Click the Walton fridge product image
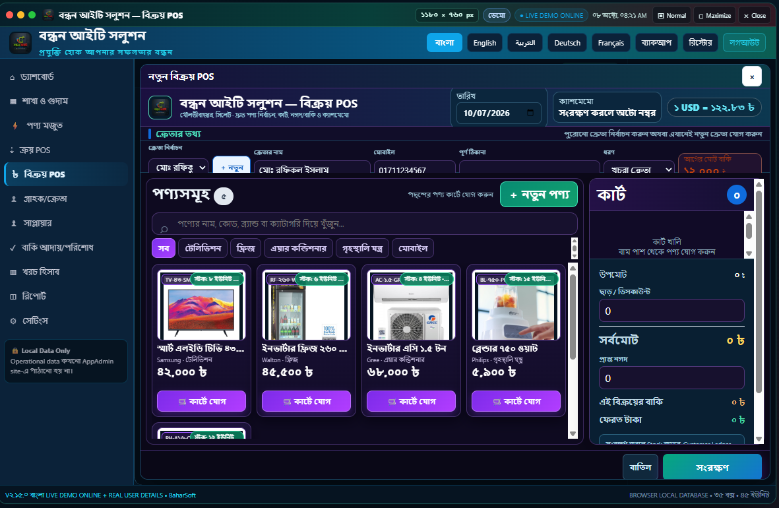Image resolution: width=779 pixels, height=508 pixels. [x=306, y=305]
